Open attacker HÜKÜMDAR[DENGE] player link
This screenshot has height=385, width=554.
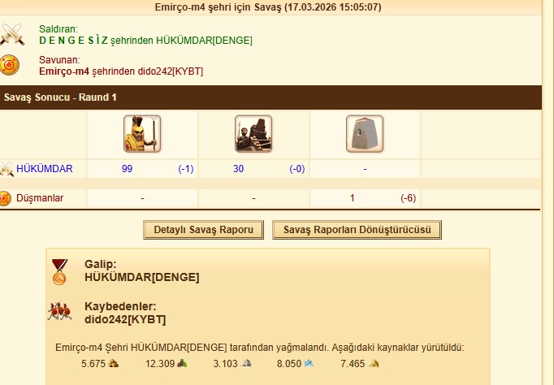coord(204,41)
